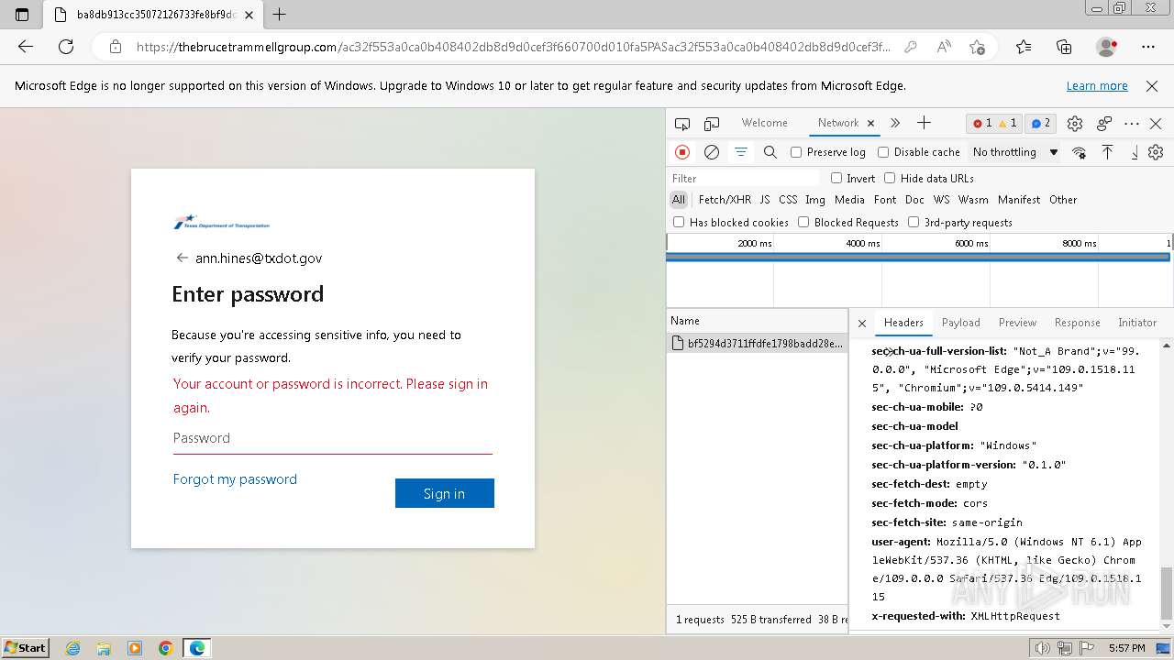Image resolution: width=1174 pixels, height=660 pixels.
Task: Filter requests by JS type
Action: point(764,200)
